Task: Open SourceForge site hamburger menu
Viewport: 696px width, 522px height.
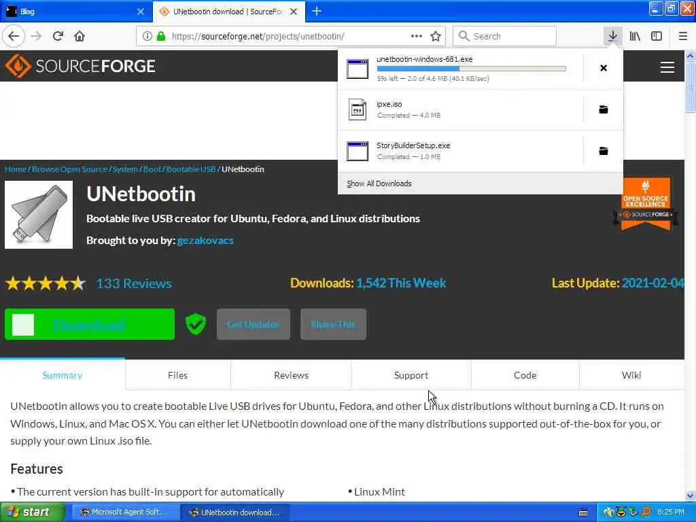Action: pyautogui.click(x=667, y=67)
